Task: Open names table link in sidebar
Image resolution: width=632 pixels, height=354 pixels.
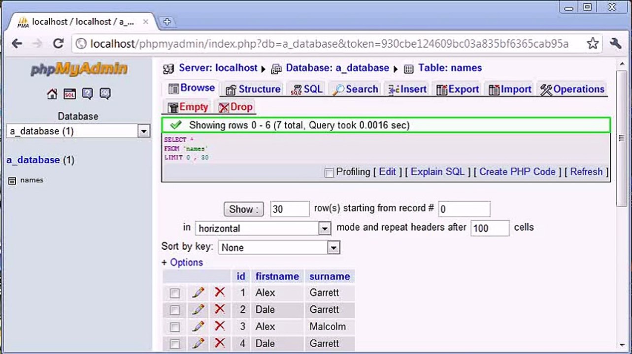Action: (x=32, y=180)
